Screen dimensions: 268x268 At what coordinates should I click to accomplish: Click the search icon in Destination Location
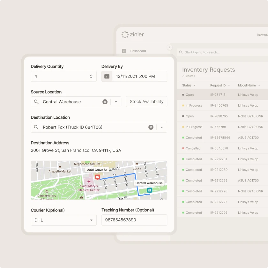[36, 127]
